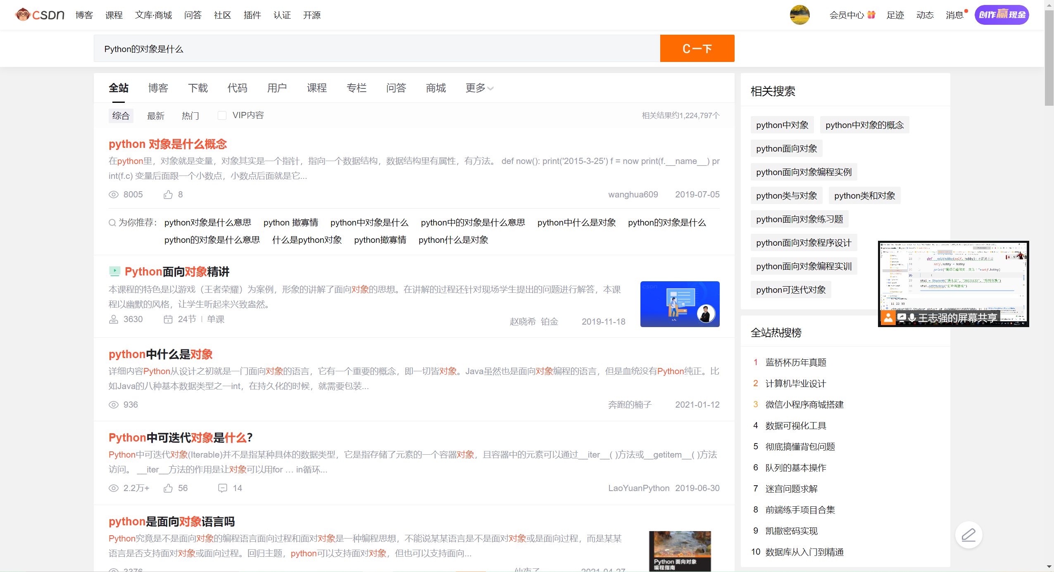Click the purple 创作赢现金 badge
This screenshot has width=1054, height=572.
[1002, 15]
